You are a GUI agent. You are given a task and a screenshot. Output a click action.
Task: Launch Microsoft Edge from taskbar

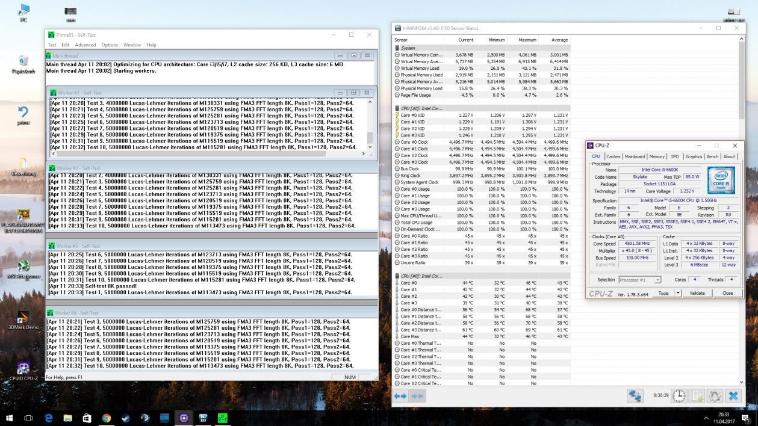(x=49, y=418)
